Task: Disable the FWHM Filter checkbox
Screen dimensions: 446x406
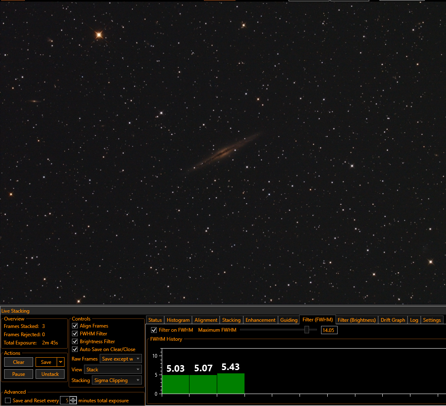Action: (x=75, y=334)
